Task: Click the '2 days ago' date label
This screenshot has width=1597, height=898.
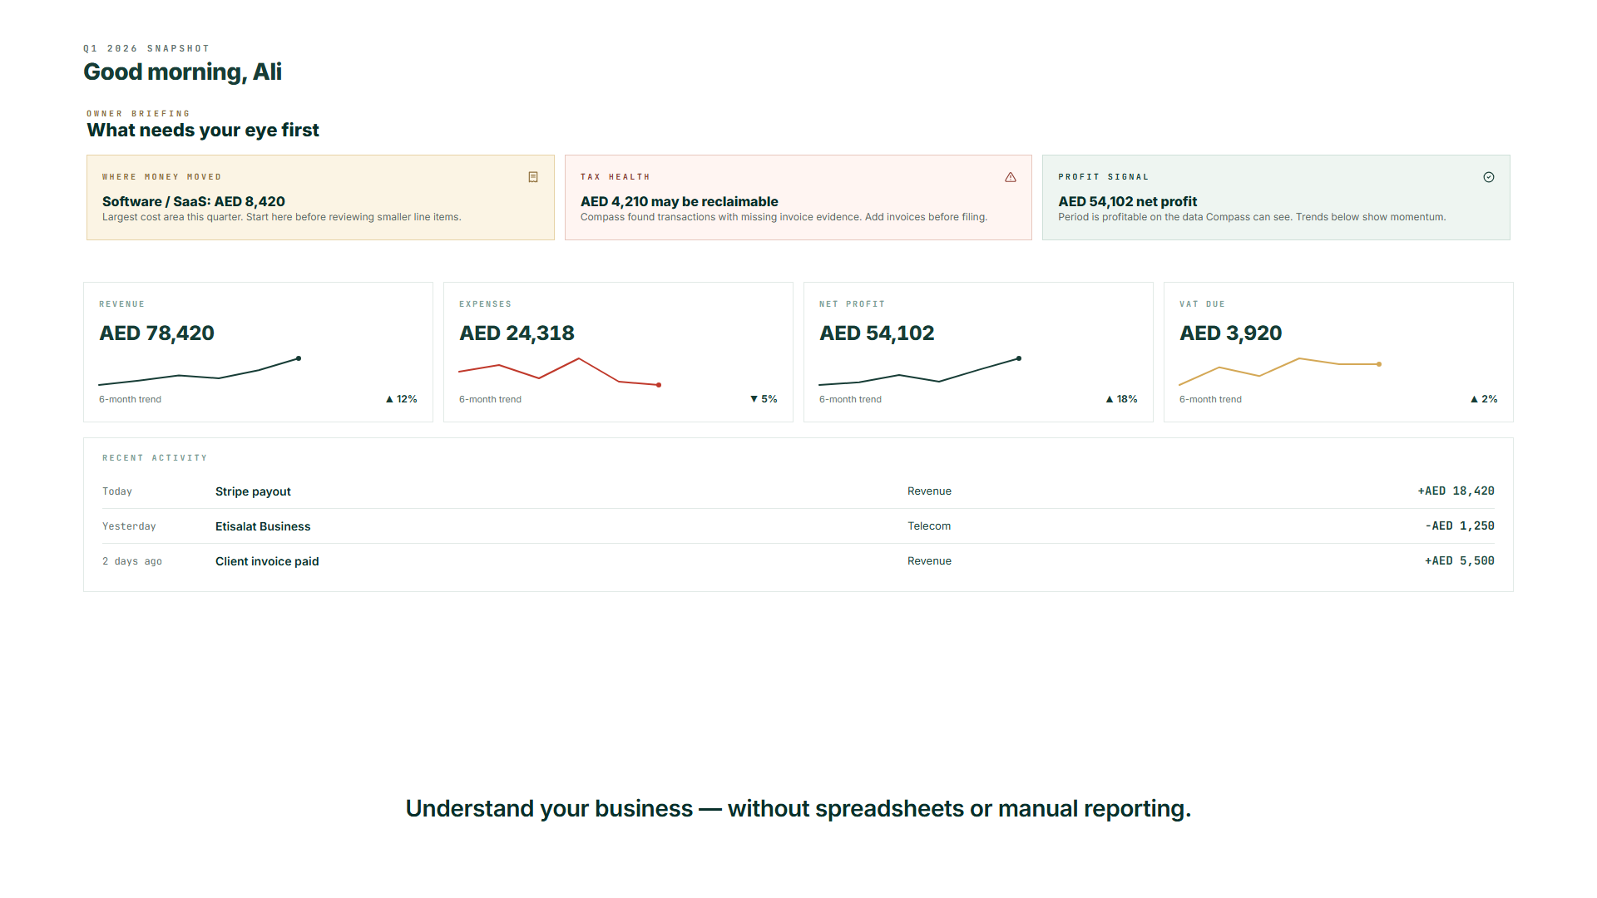Action: point(132,561)
